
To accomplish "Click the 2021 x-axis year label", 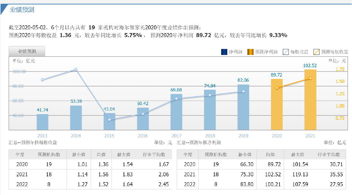I will [x=310, y=136].
